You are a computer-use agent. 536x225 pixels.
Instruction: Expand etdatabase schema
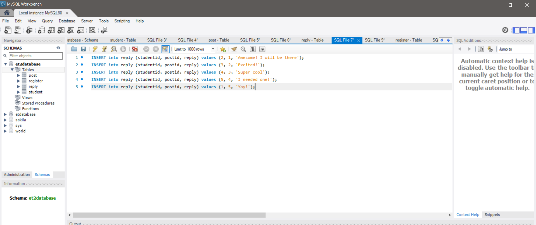pos(5,114)
